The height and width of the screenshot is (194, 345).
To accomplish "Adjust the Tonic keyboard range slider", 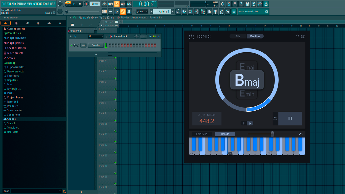I will point(272,134).
